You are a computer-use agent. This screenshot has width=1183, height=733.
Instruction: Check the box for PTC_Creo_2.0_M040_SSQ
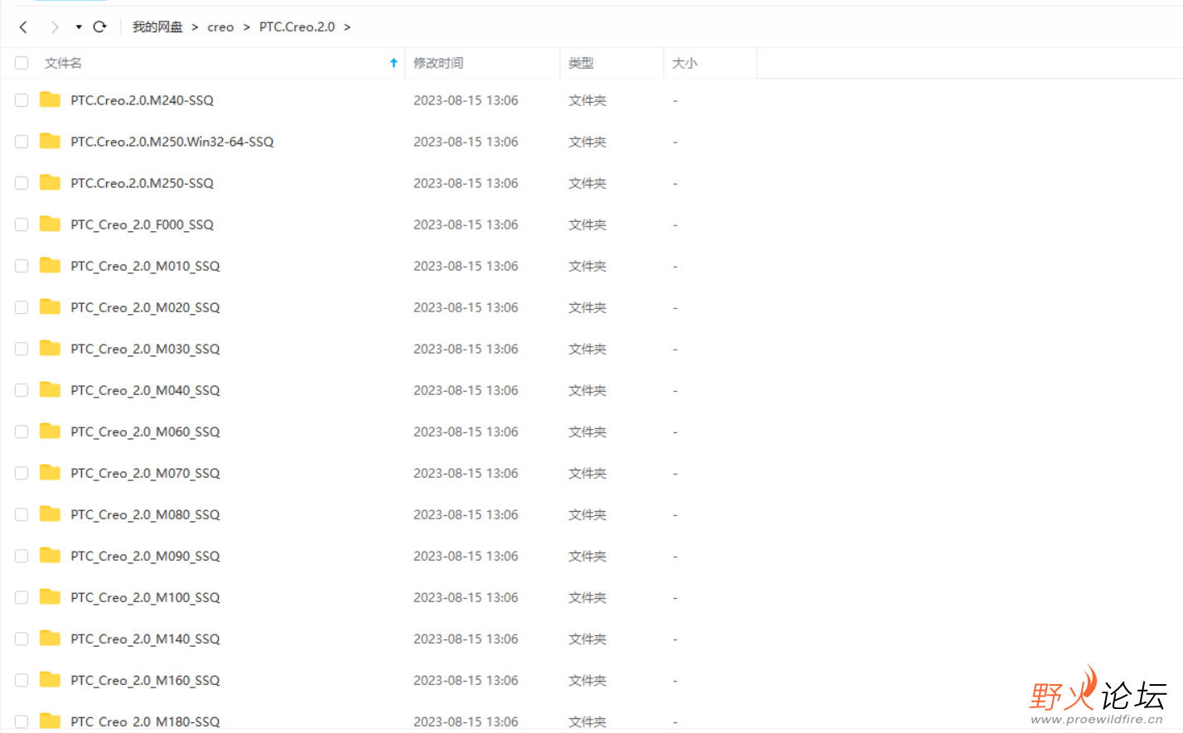(22, 390)
